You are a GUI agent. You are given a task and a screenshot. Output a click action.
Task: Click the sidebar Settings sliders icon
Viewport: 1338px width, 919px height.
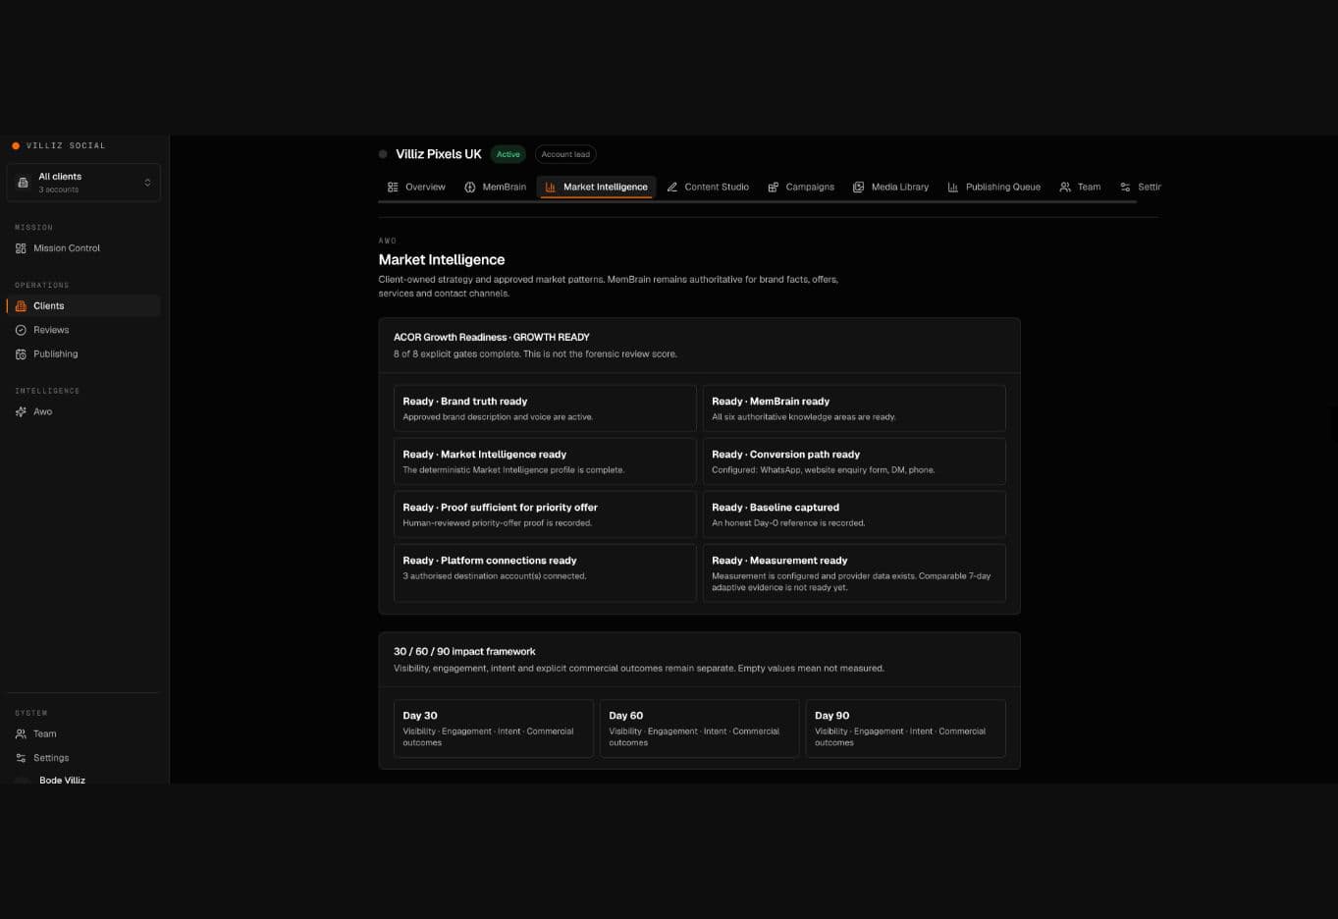[x=21, y=758]
